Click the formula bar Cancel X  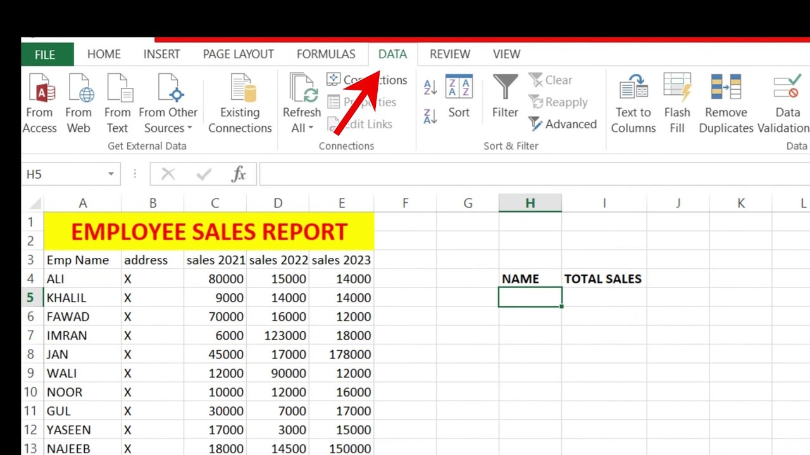click(x=168, y=174)
